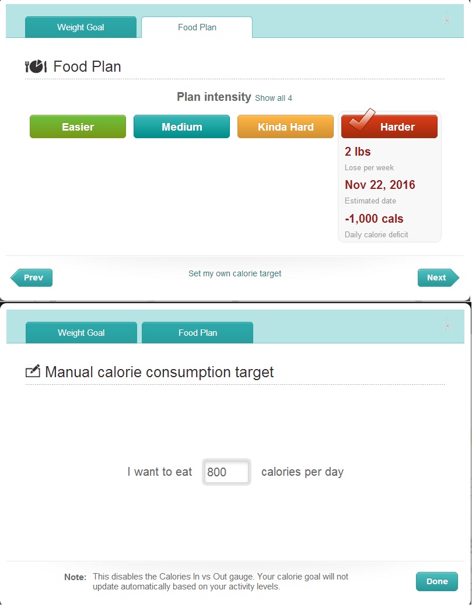This screenshot has height=611, width=472.
Task: Click the Done button
Action: pos(437,581)
